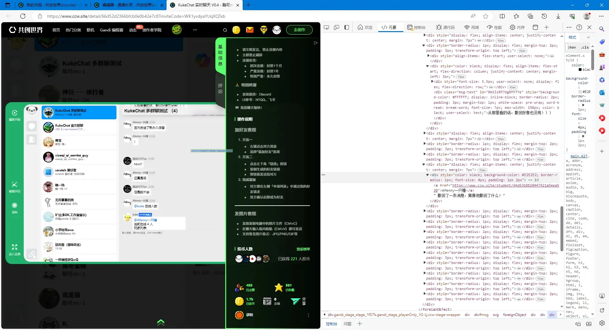The width and height of the screenshot is (609, 330).
Task: Click the 重新开始 restart icon
Action: coord(15,113)
